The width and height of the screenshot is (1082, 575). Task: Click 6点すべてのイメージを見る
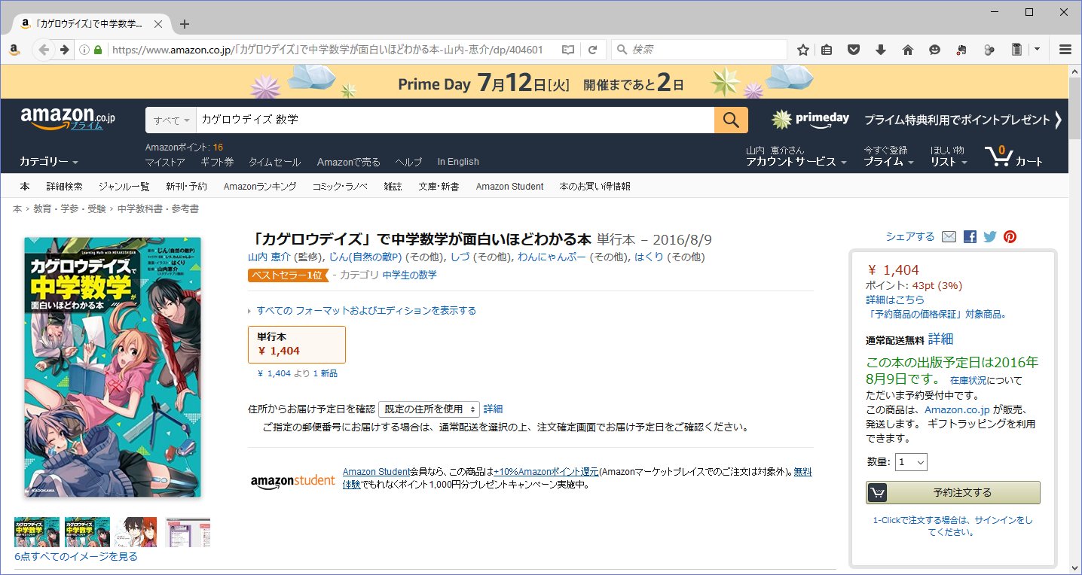pyautogui.click(x=76, y=556)
